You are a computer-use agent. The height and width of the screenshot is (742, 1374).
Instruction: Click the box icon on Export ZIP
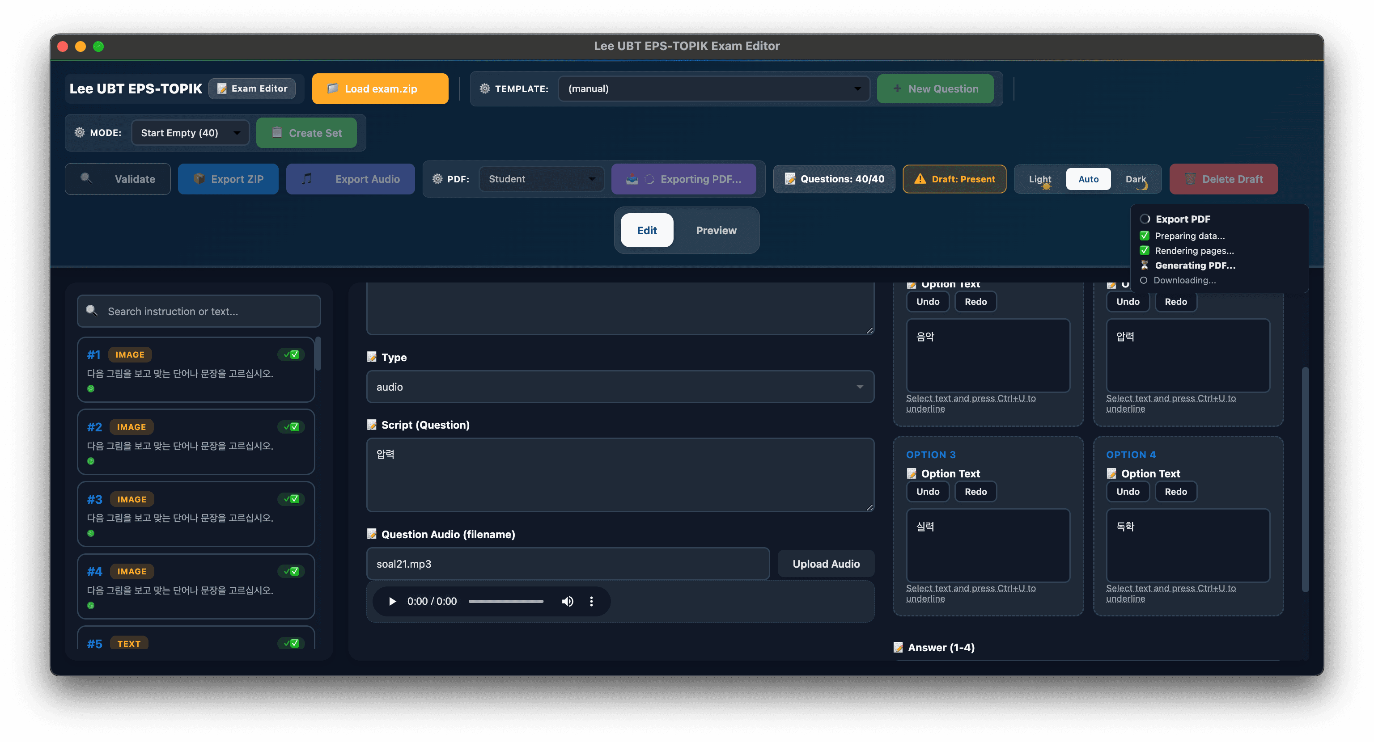(x=199, y=178)
